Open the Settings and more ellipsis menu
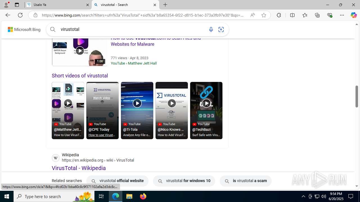This screenshot has height=202, width=360. [342, 15]
